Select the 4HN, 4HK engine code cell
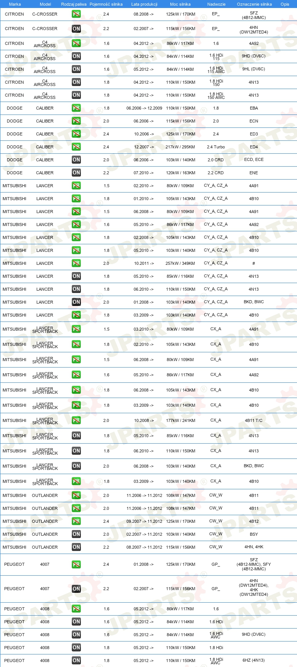Screen dimensions: 297x667 pos(254,547)
